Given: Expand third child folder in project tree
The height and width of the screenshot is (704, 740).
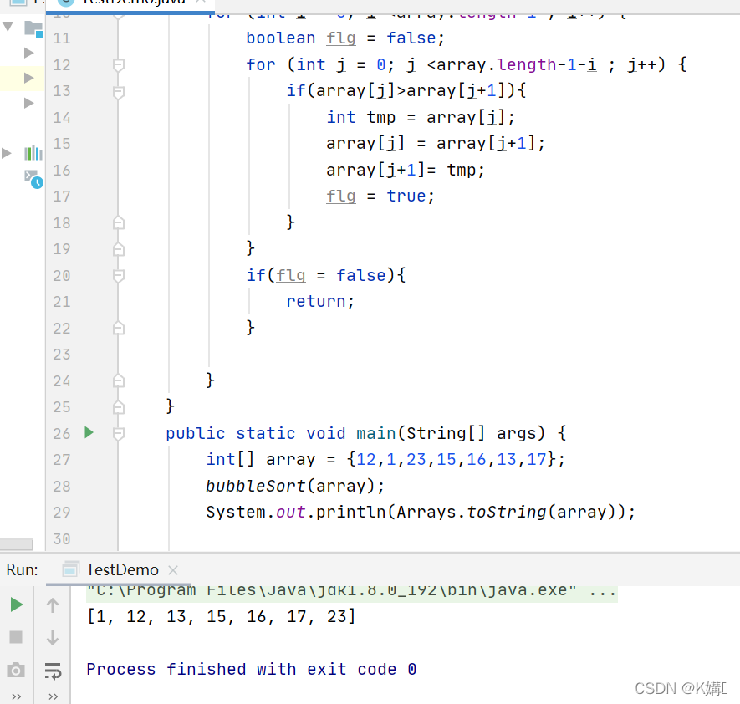Looking at the screenshot, I should point(28,102).
